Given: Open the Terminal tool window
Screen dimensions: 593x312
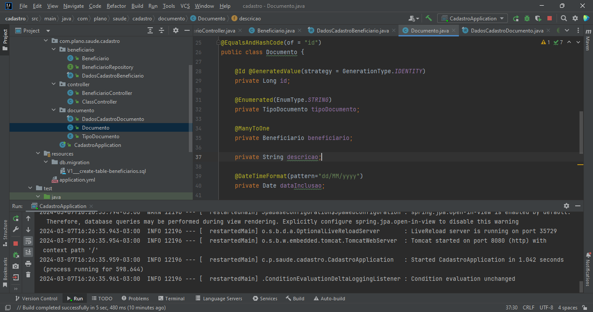Looking at the screenshot, I should (x=171, y=299).
